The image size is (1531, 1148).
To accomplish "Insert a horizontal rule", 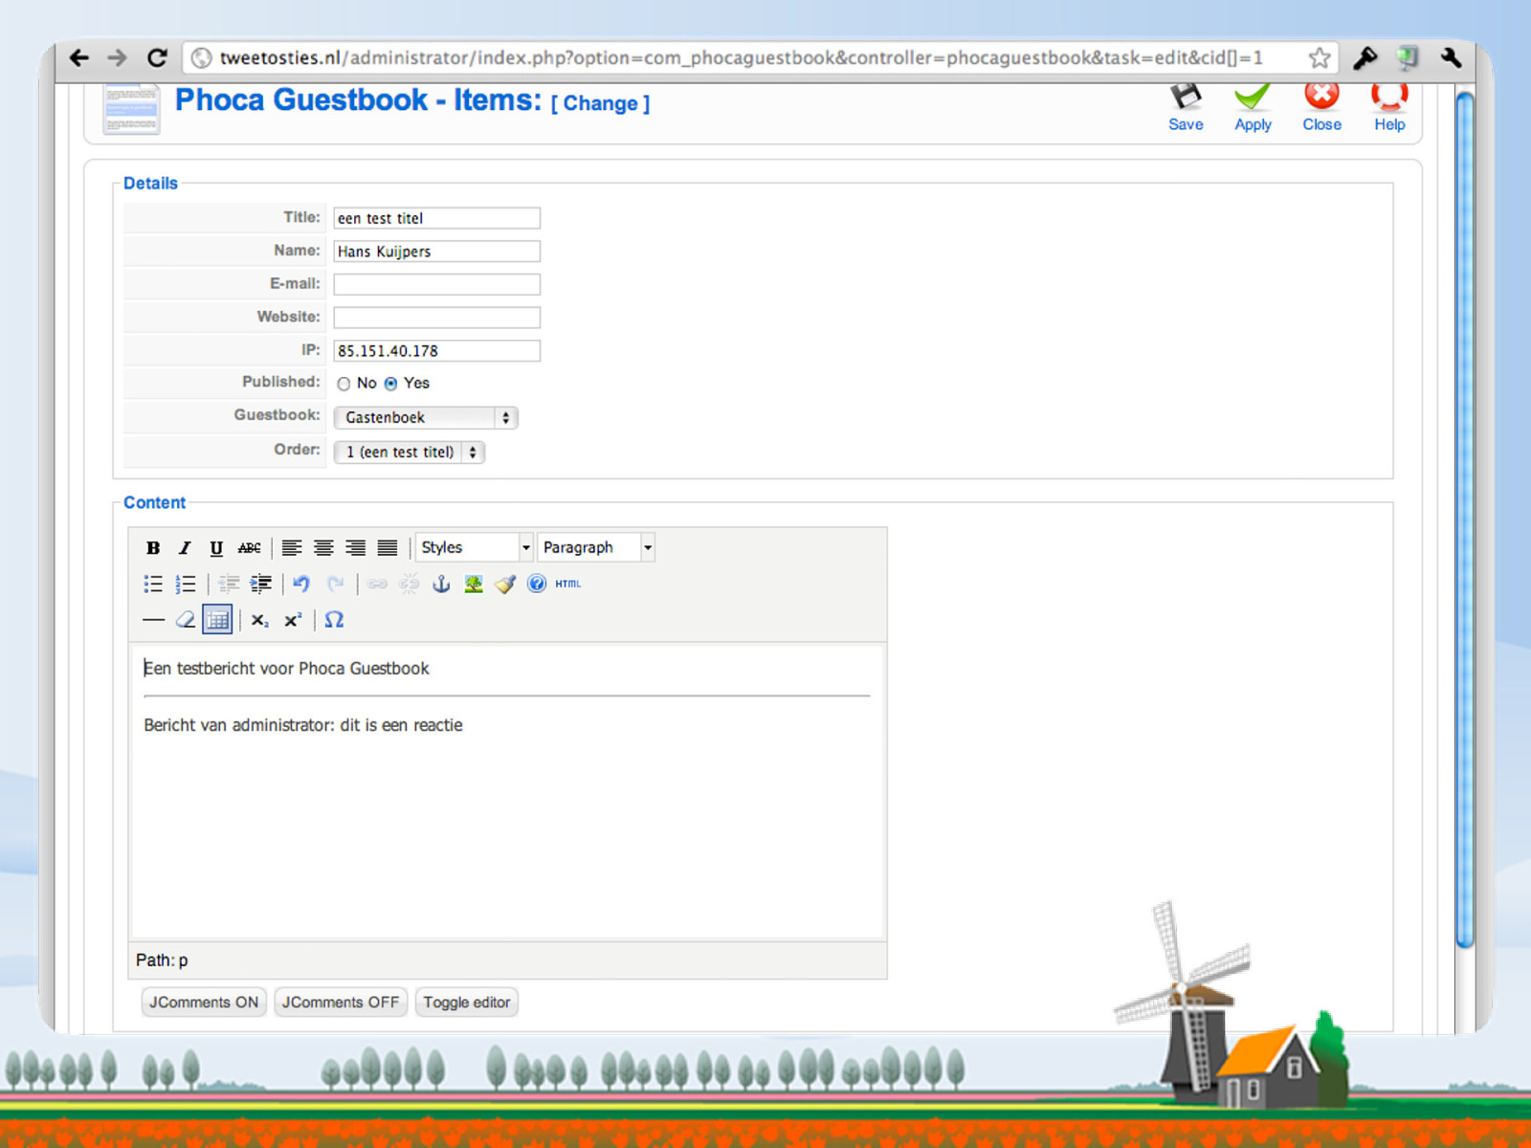I will [153, 620].
